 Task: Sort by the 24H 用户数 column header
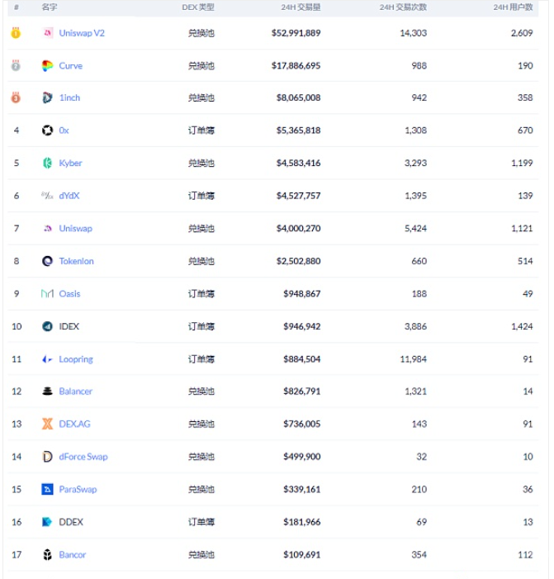click(513, 7)
